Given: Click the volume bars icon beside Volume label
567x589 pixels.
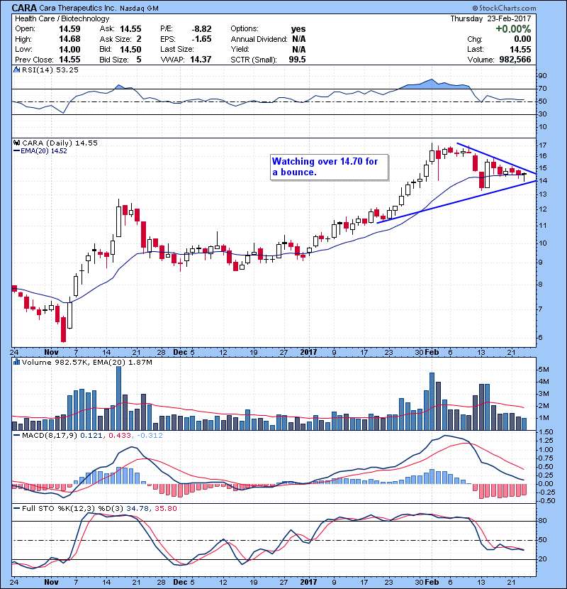Looking at the screenshot, I should pyautogui.click(x=16, y=362).
